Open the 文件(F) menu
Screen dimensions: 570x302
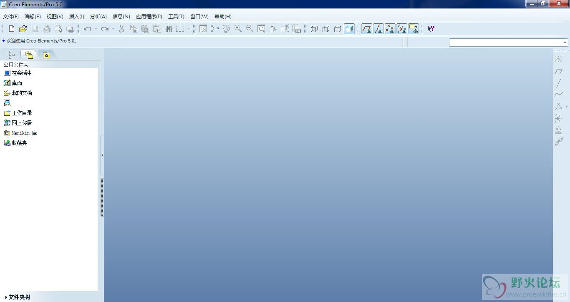pyautogui.click(x=10, y=17)
